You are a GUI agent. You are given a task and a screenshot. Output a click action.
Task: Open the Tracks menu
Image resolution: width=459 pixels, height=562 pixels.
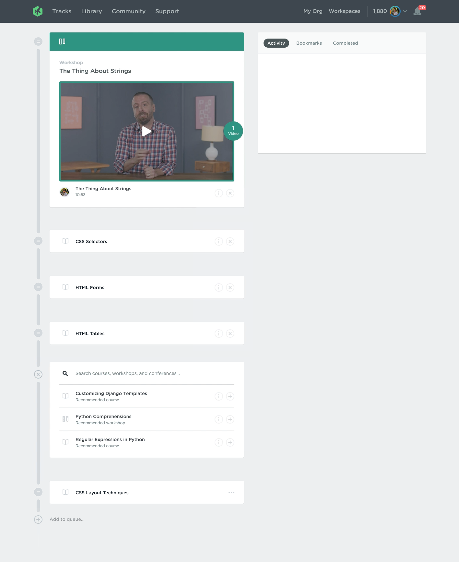click(x=62, y=11)
